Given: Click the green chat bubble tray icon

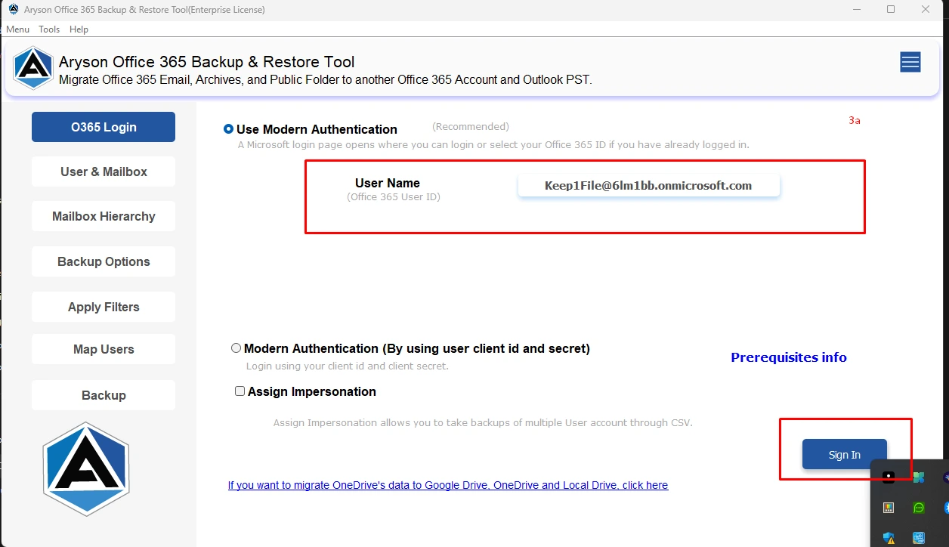Looking at the screenshot, I should pyautogui.click(x=919, y=508).
